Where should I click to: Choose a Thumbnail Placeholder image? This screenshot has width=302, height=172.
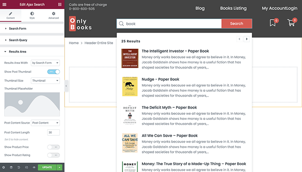tap(32, 104)
